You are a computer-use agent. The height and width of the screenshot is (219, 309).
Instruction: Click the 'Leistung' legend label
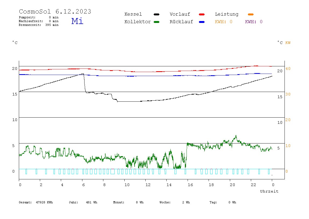227,14
